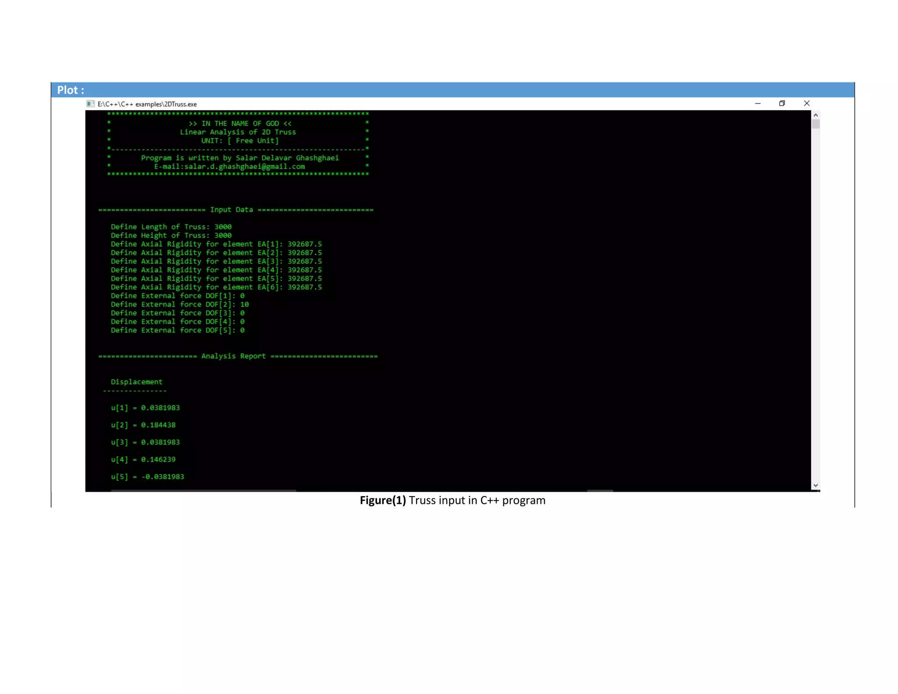Viewport: 898px width, 694px height.
Task: Click the 'Displacement' heading
Action: point(136,382)
